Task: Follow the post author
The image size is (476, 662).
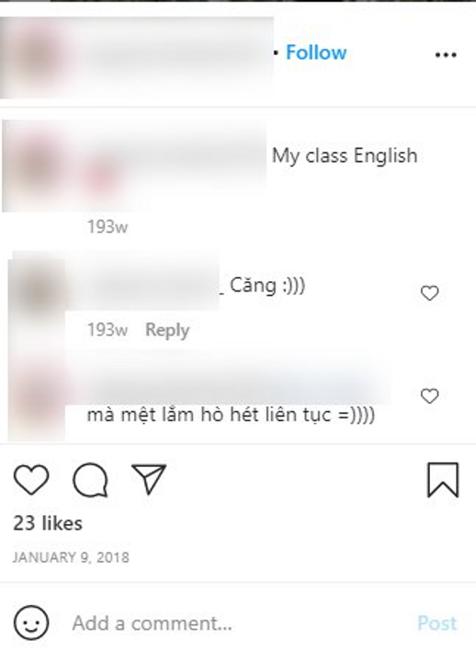Action: (x=316, y=52)
